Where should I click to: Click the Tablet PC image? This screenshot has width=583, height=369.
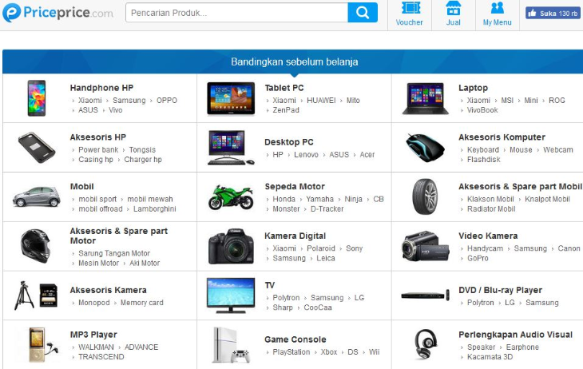231,98
